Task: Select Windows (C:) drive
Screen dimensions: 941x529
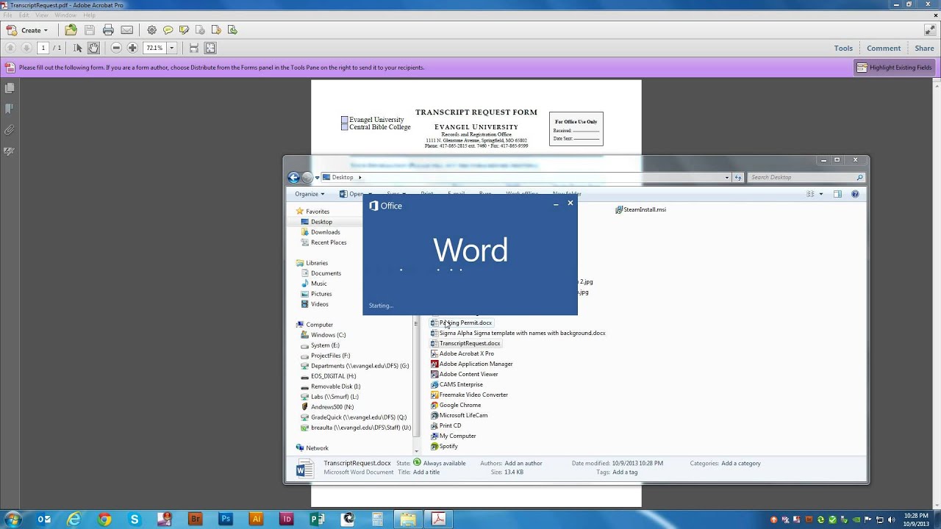Action: point(323,335)
